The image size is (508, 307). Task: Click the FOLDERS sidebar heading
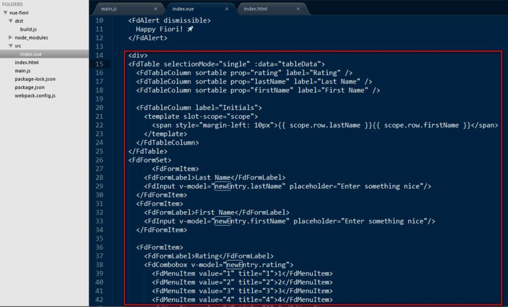[x=12, y=4]
